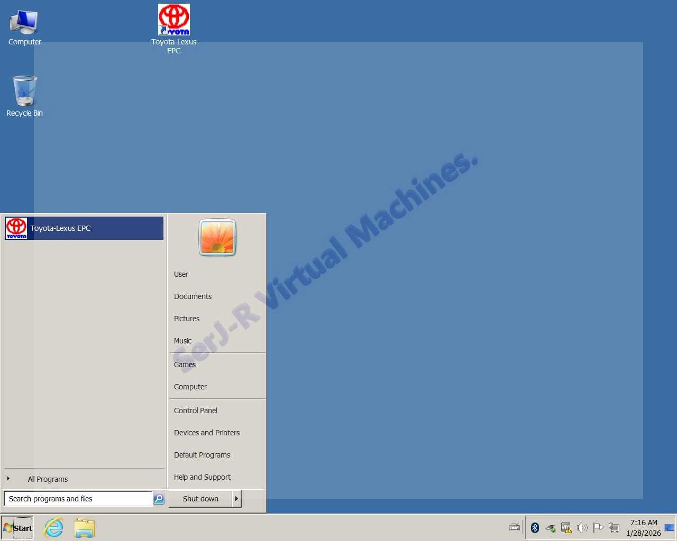Click the Recycle Bin desktop icon
This screenshot has width=677, height=541.
click(x=24, y=92)
